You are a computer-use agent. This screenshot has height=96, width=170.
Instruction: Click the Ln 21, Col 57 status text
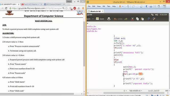(x=154, y=91)
